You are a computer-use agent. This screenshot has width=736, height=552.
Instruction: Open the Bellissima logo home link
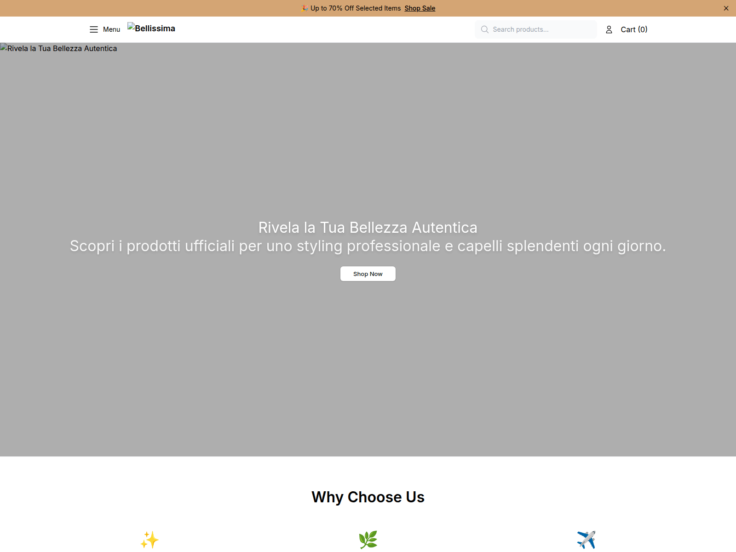coord(151,28)
